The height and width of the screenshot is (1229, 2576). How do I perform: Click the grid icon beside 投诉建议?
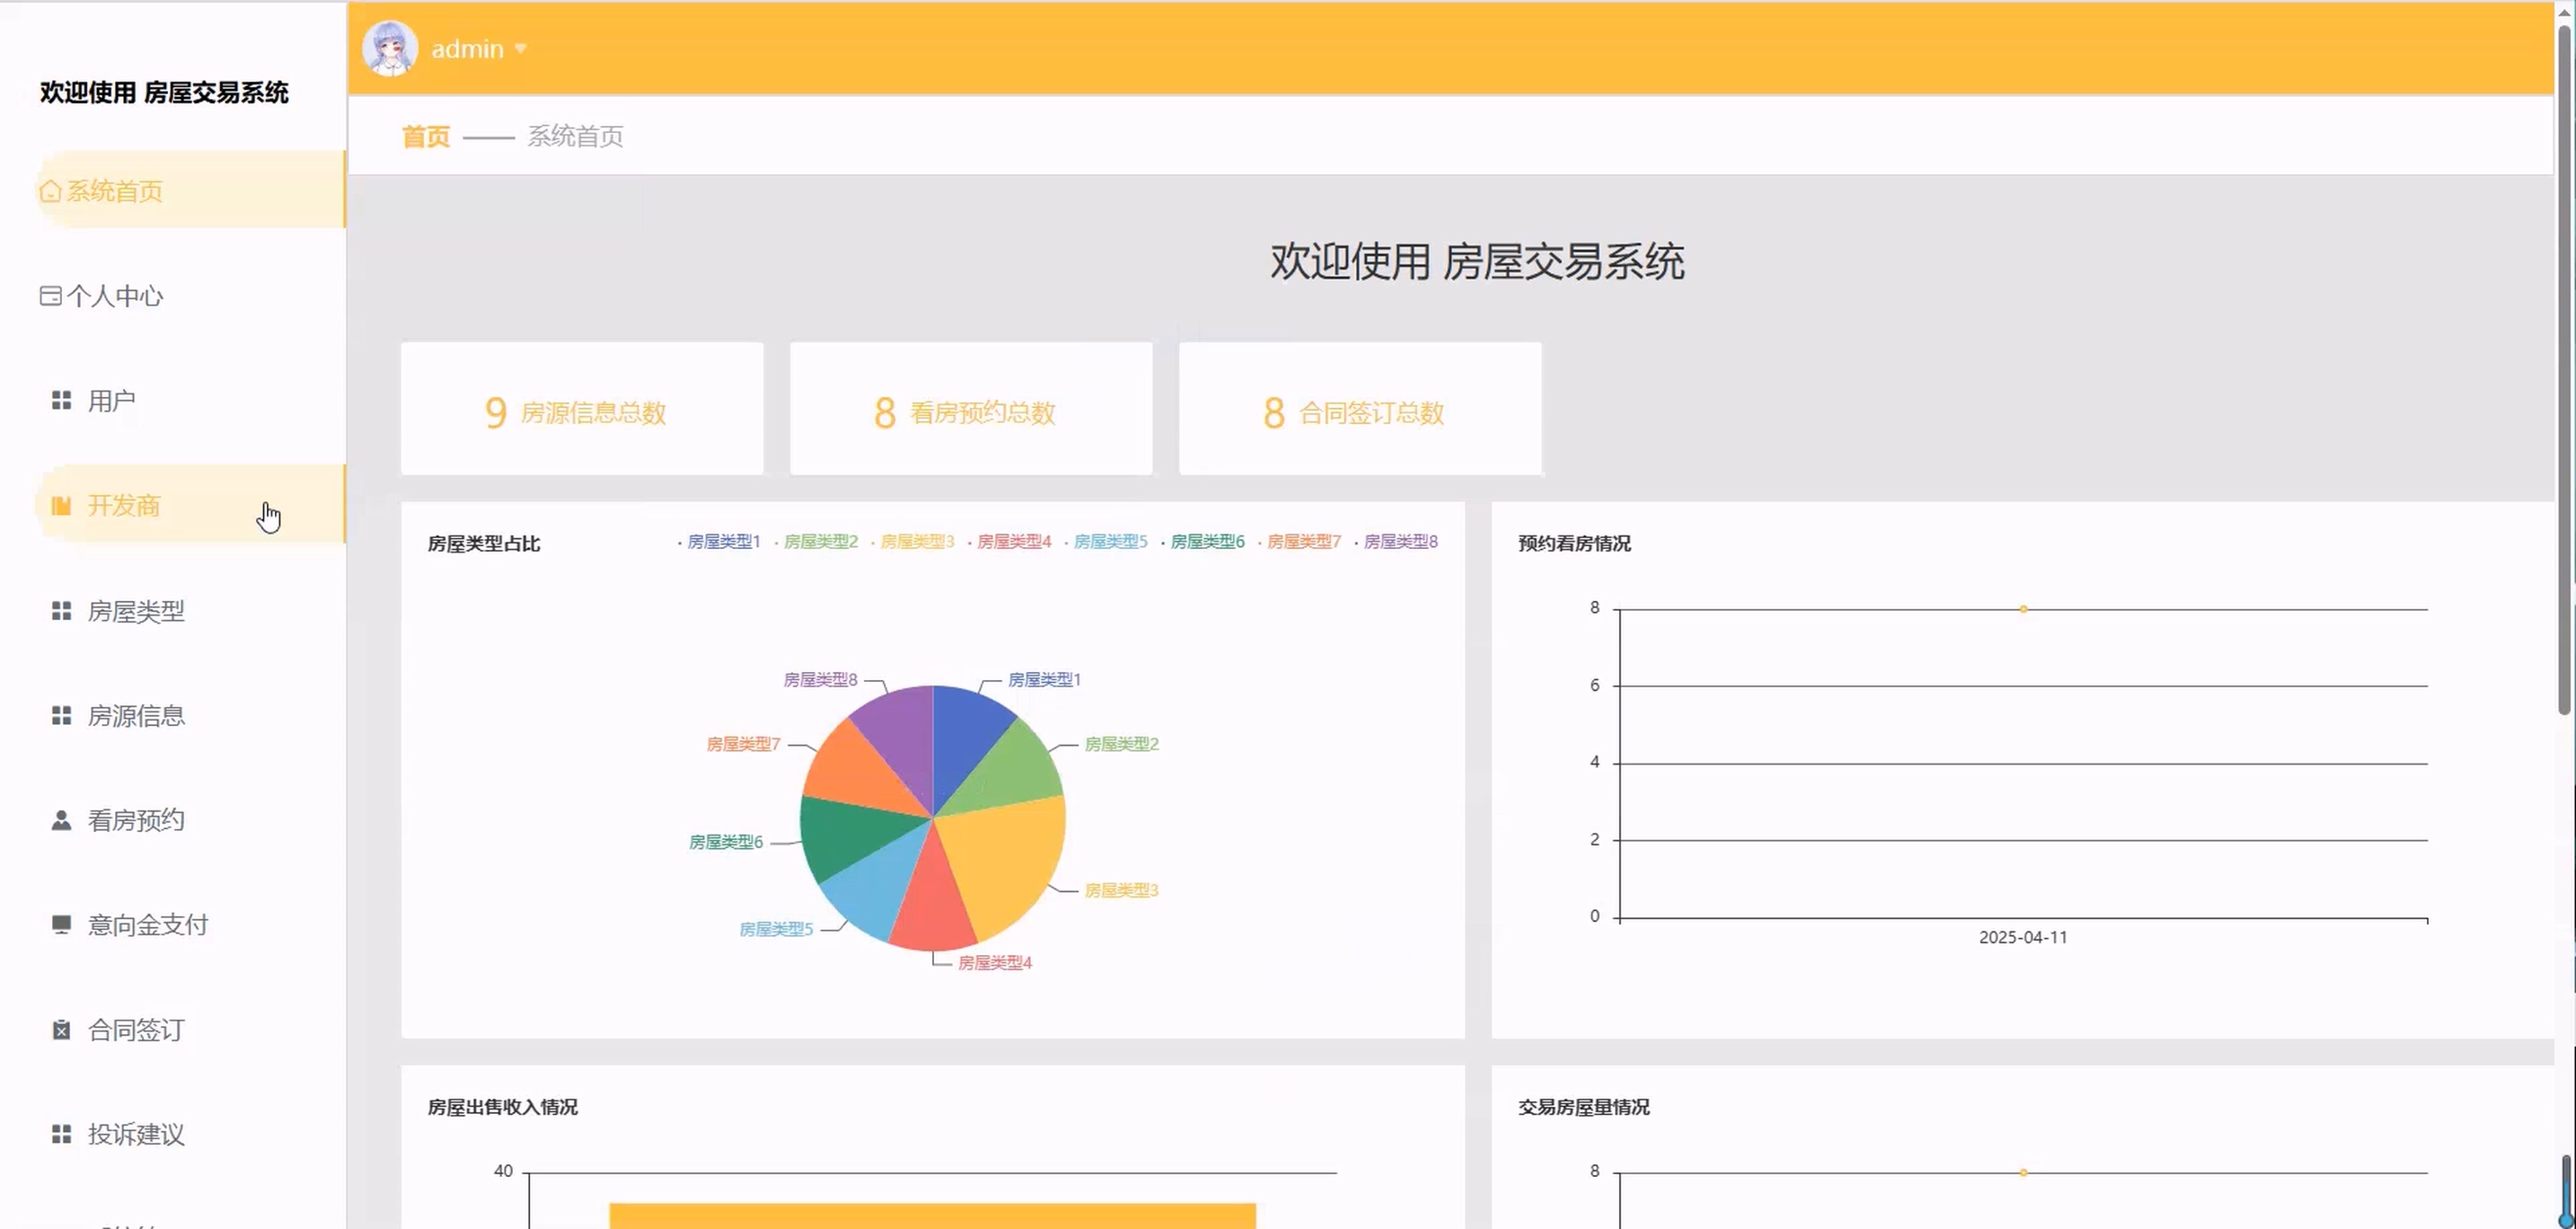click(x=61, y=1134)
